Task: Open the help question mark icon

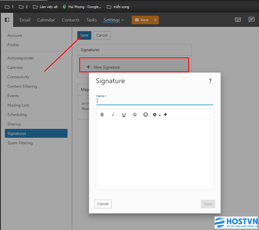Action: point(210,81)
